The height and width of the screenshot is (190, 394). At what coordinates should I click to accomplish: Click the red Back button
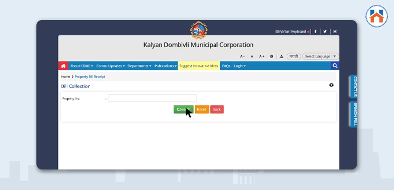point(217,109)
